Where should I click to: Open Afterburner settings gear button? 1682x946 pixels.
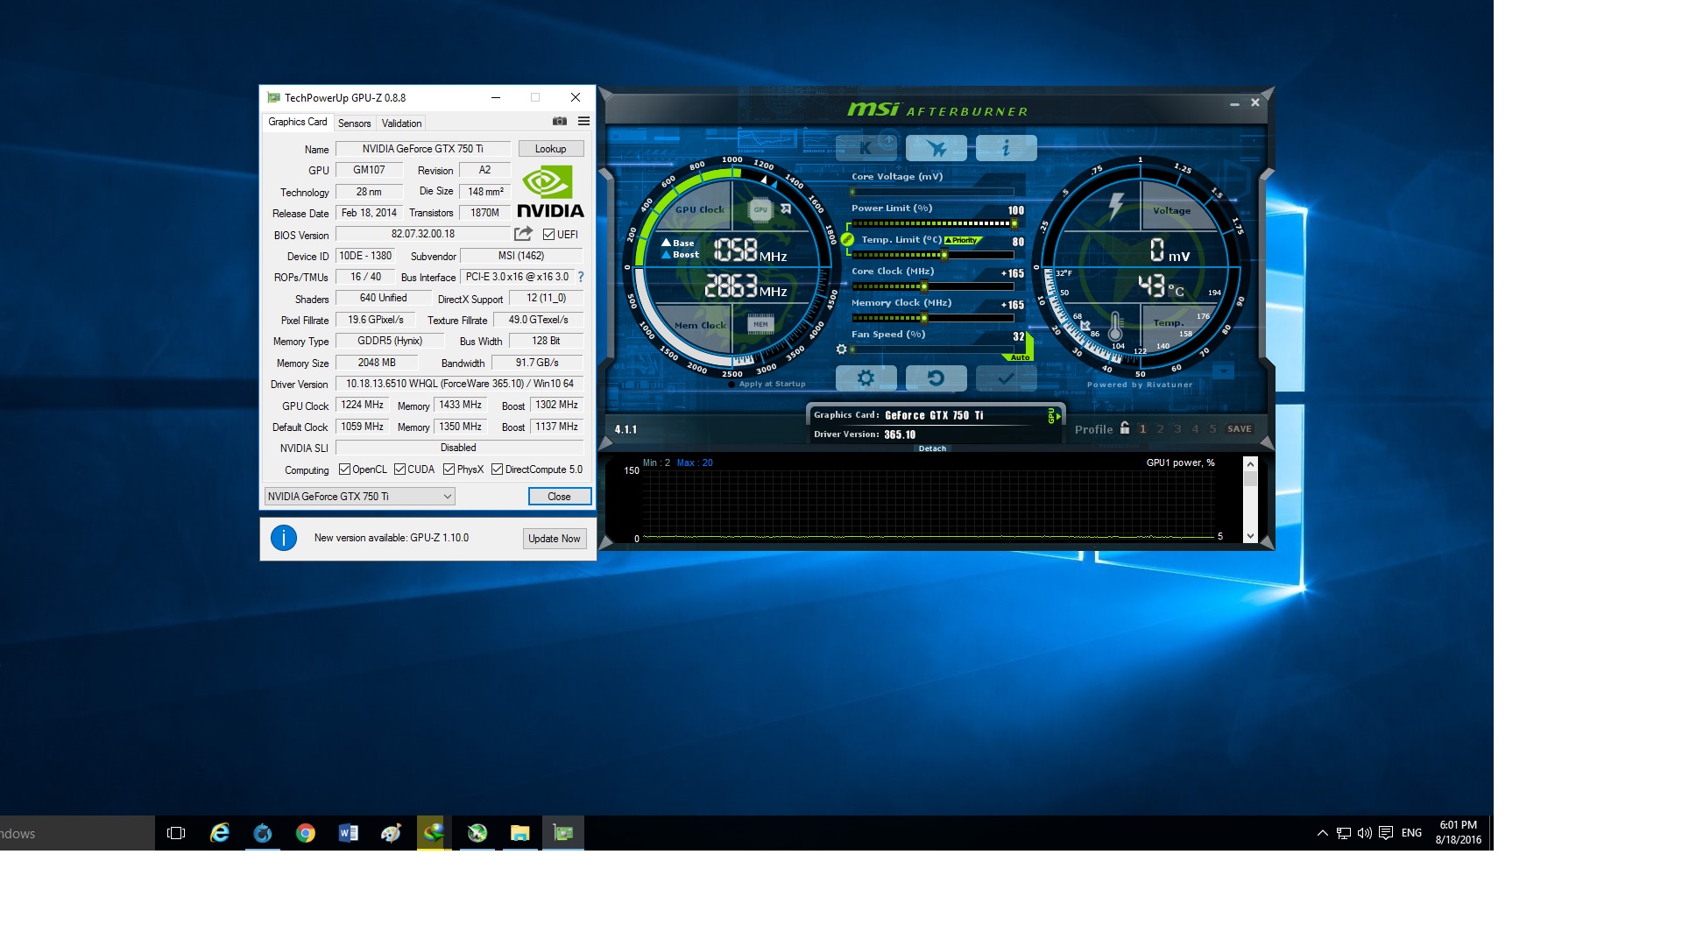point(866,378)
